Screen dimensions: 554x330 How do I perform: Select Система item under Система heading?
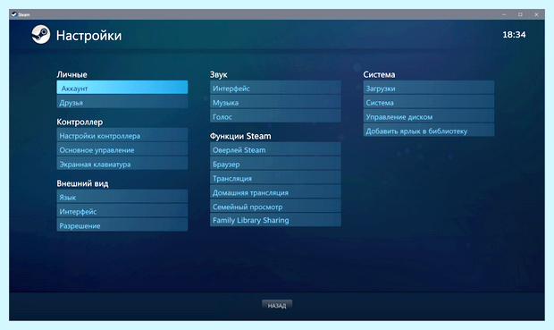pos(429,102)
